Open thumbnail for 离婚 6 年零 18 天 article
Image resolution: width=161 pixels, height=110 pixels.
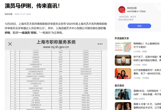click(123, 106)
